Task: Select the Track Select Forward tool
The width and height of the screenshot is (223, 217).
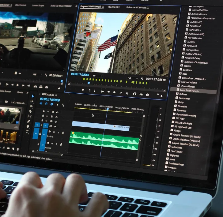Action: 32,101
